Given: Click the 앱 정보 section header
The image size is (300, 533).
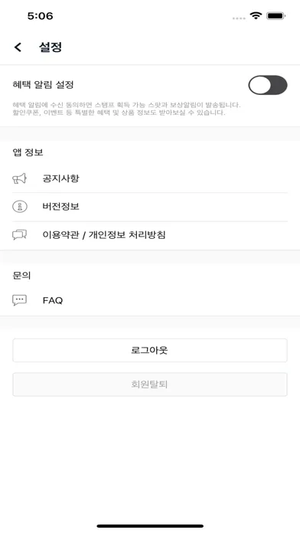Looking at the screenshot, I should point(28,152).
